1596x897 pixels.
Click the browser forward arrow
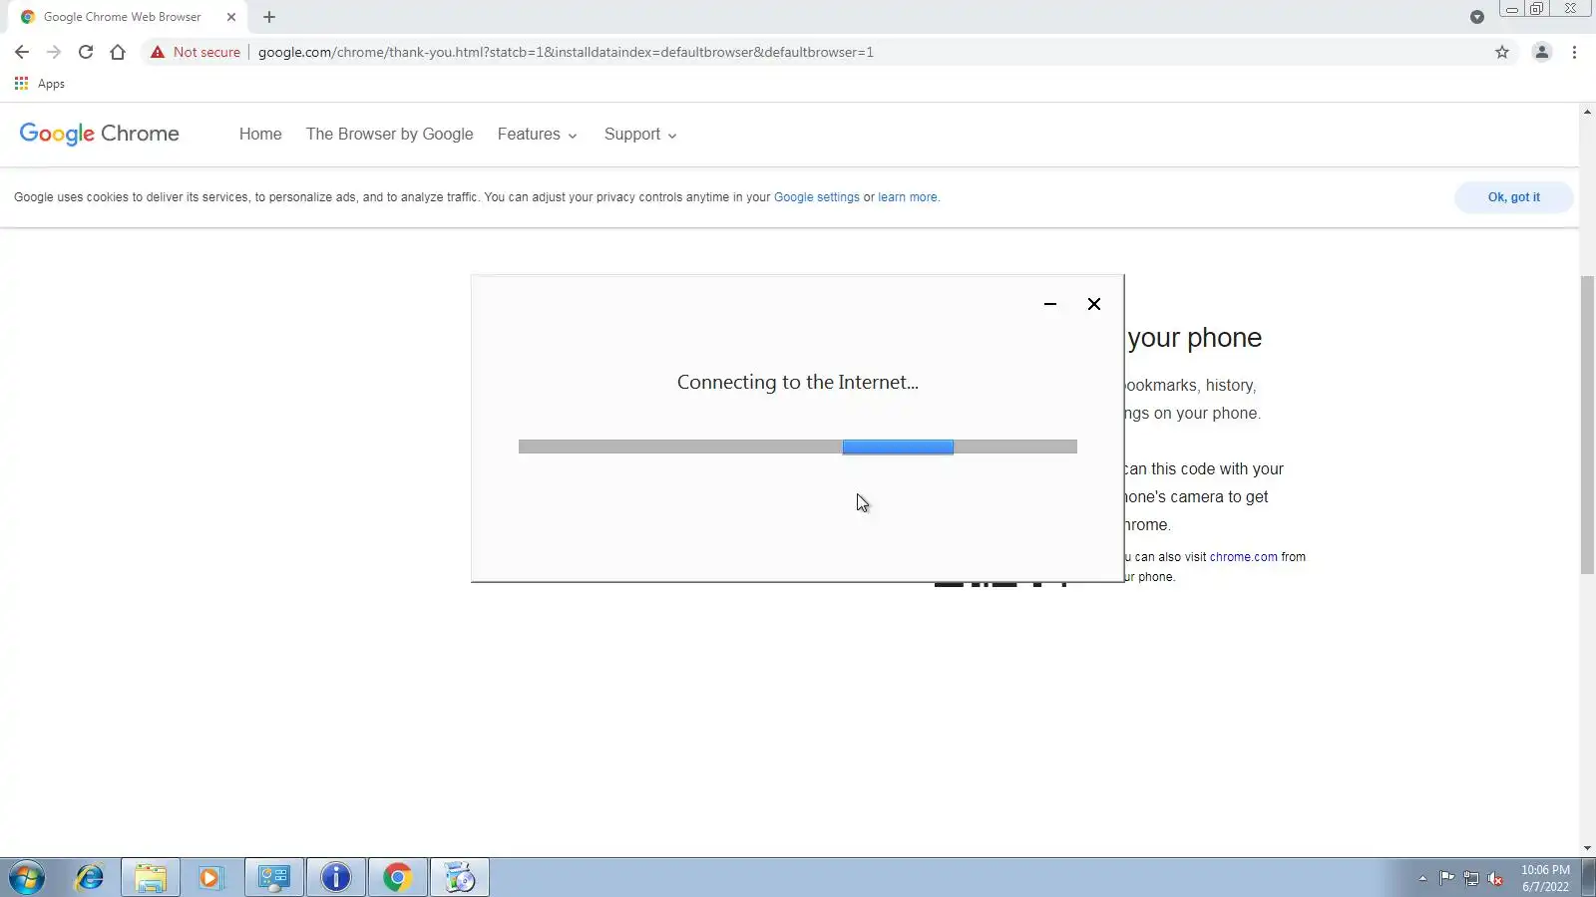[x=54, y=52]
